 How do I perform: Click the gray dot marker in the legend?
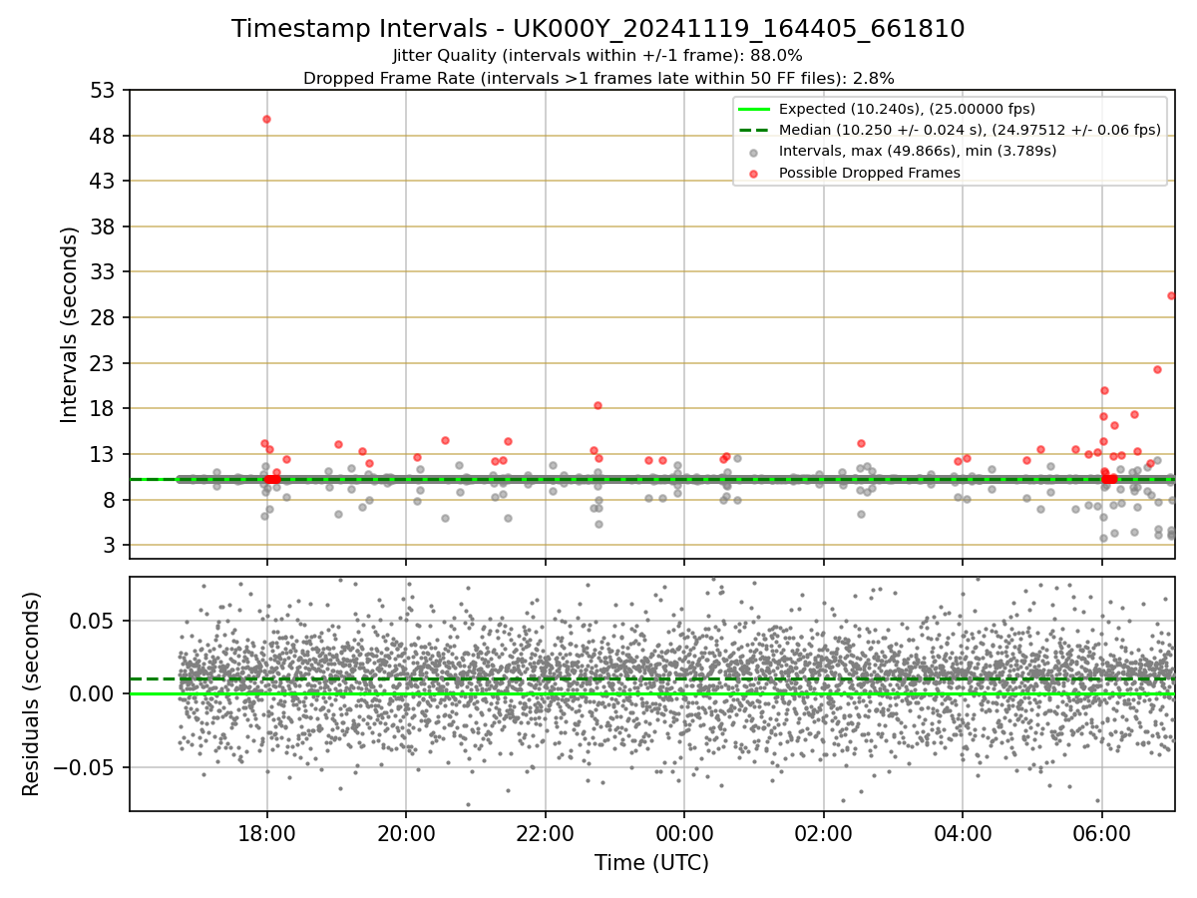pos(753,152)
